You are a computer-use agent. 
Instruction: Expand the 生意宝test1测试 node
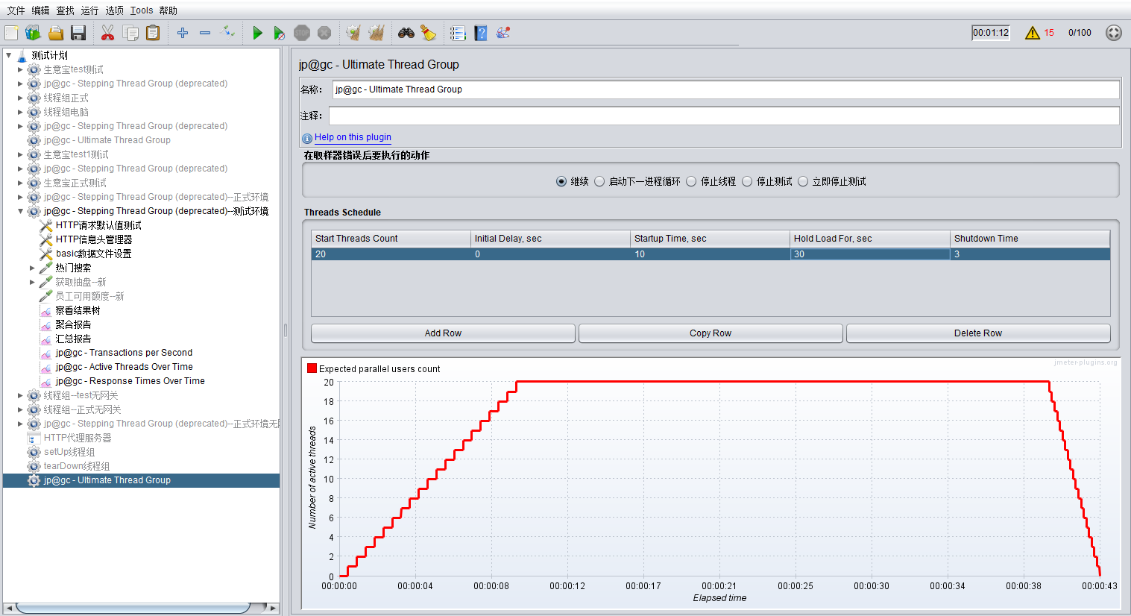[20, 154]
